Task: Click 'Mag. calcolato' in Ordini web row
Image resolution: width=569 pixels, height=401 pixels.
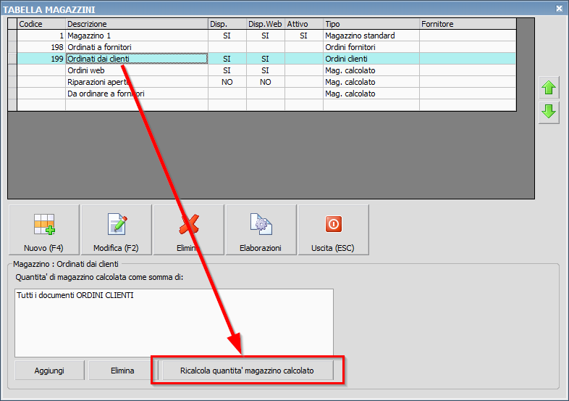Action: pos(371,70)
